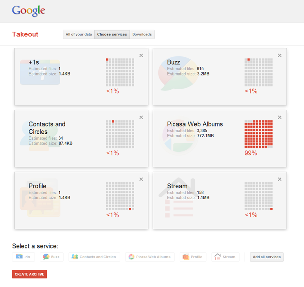Remove the Buzz service card

(x=280, y=56)
